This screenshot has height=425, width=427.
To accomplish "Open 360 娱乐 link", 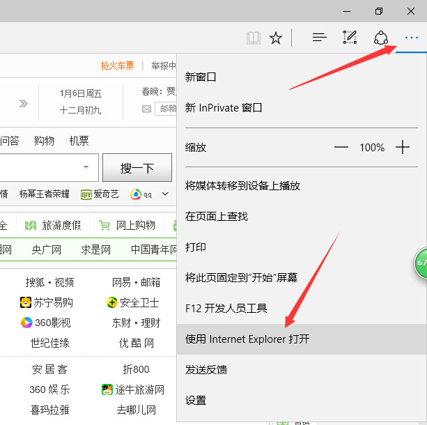I will (x=49, y=389).
